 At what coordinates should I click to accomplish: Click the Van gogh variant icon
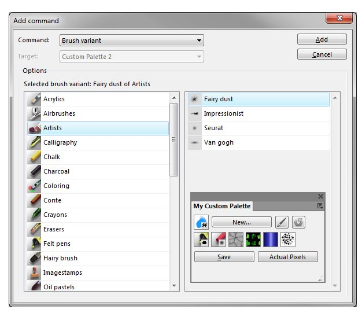pos(195,143)
